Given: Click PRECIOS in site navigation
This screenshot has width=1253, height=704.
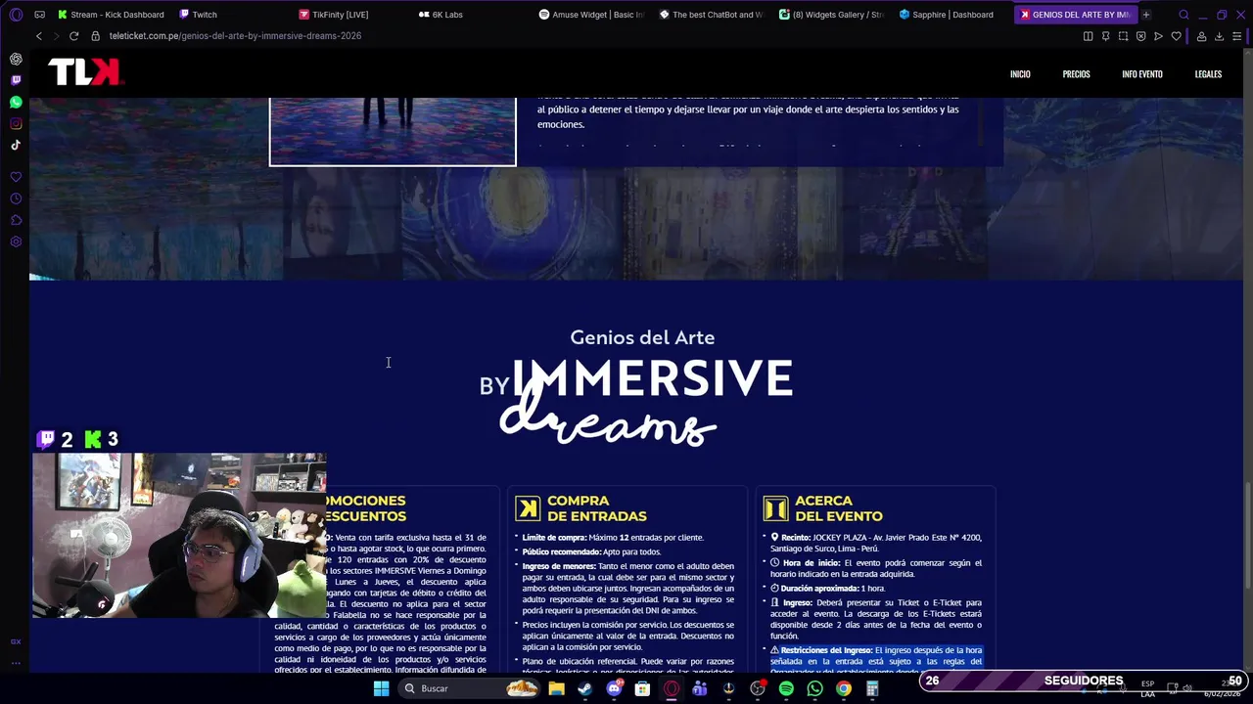Looking at the screenshot, I should click(x=1076, y=74).
